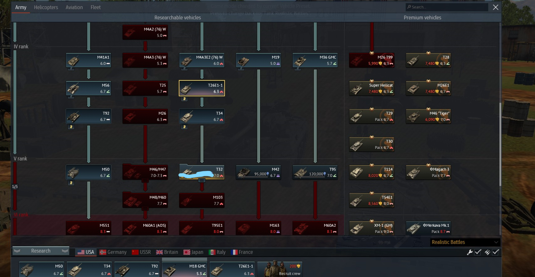535x277 pixels.
Task: Select premium Merkava Mk.1 pack vehicle
Action: point(428,228)
